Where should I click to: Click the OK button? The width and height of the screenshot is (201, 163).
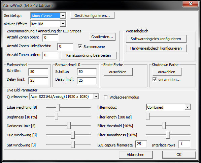179,155
